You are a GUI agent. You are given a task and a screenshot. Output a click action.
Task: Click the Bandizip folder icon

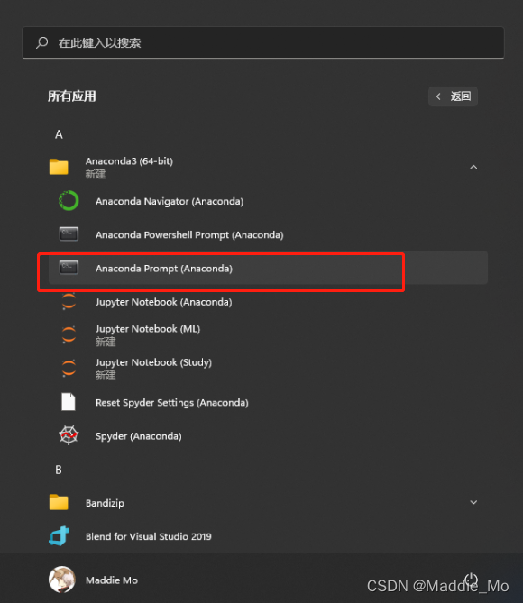pyautogui.click(x=59, y=502)
